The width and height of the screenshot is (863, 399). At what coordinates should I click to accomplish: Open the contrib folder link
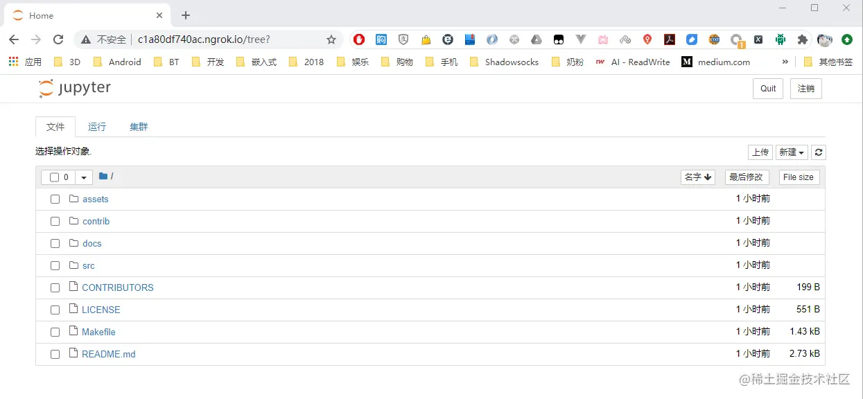96,221
